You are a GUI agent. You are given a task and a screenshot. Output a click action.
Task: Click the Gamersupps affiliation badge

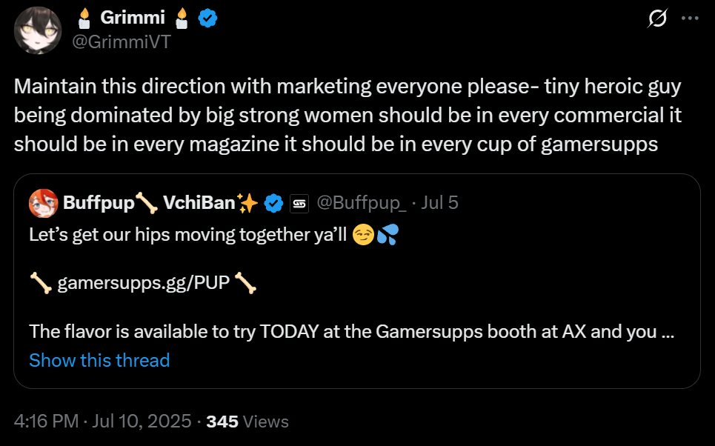click(x=299, y=202)
